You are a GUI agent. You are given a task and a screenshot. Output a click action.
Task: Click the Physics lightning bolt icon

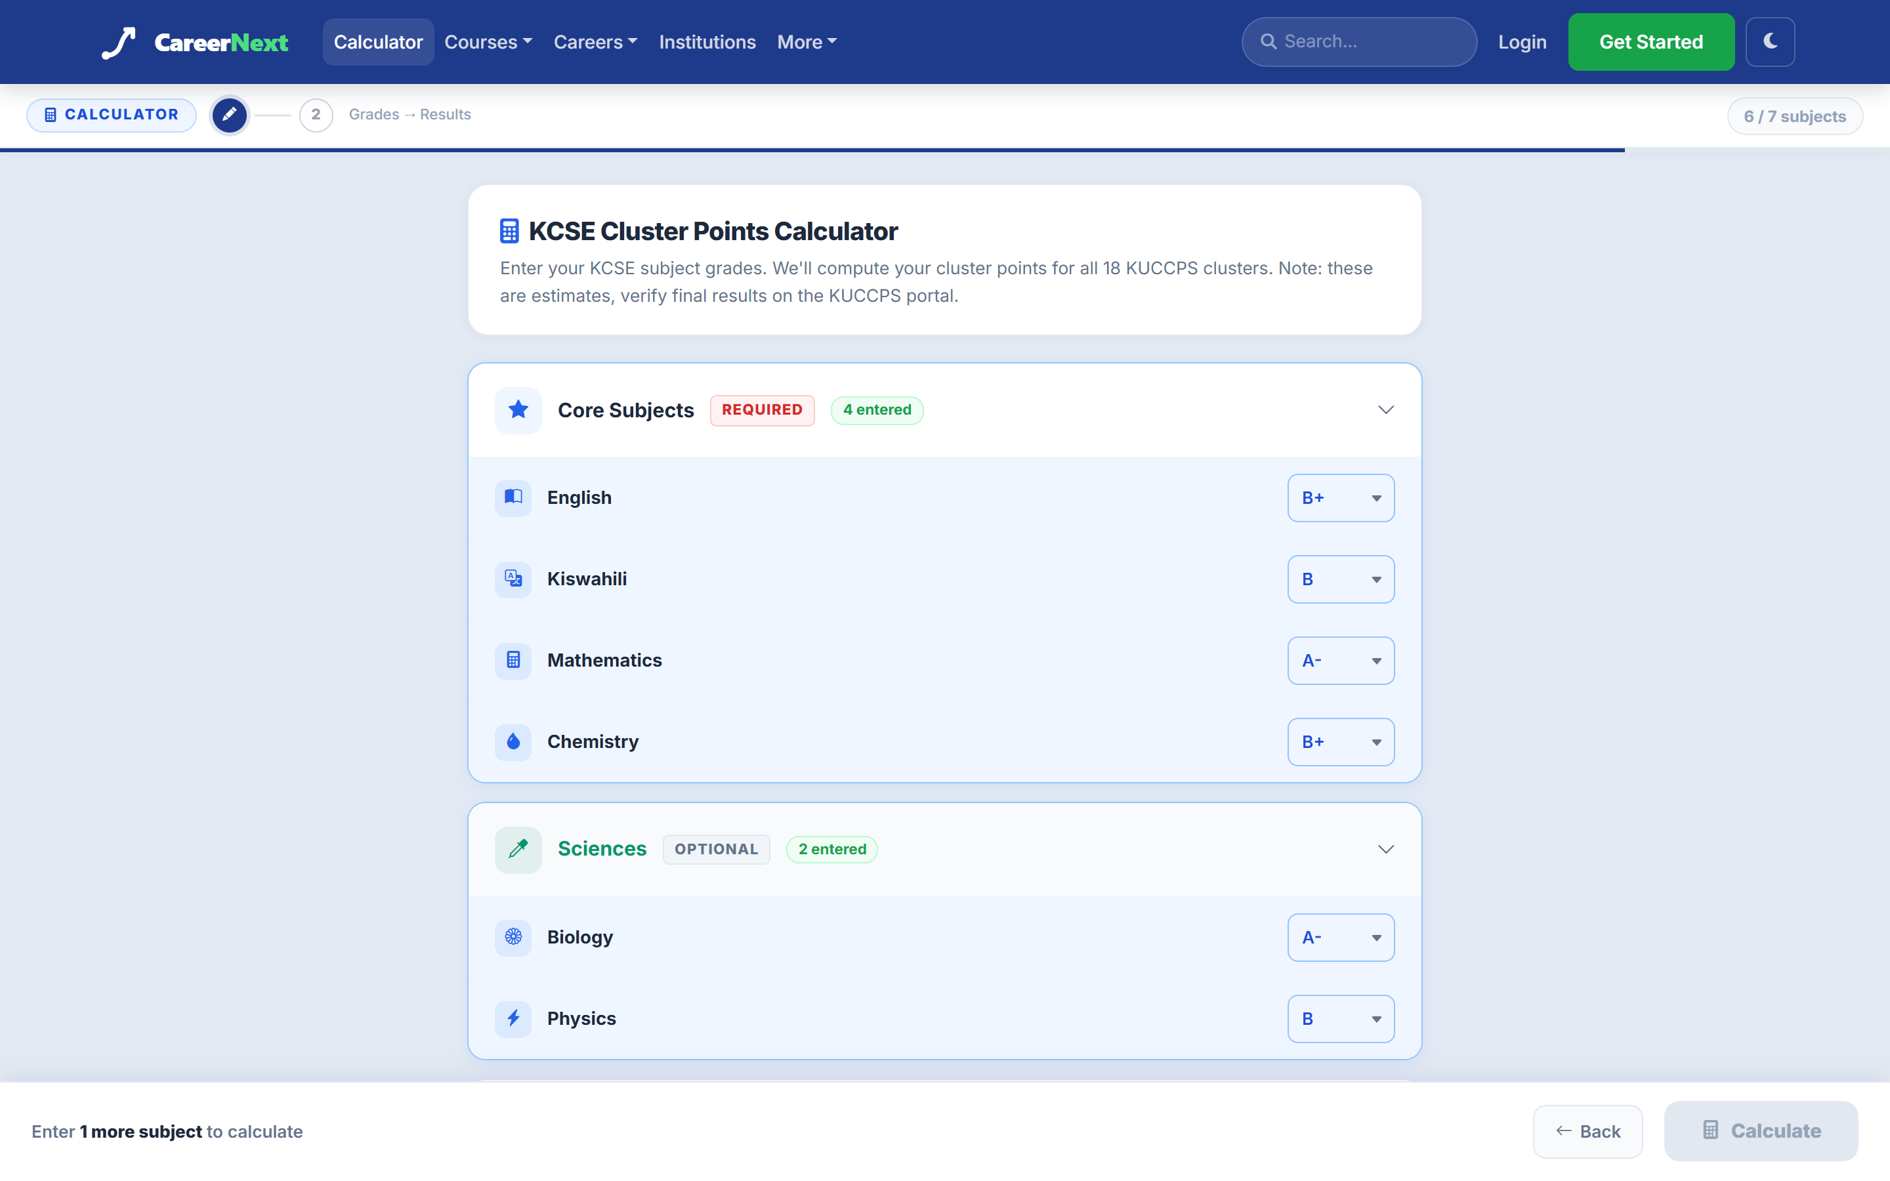click(513, 1018)
